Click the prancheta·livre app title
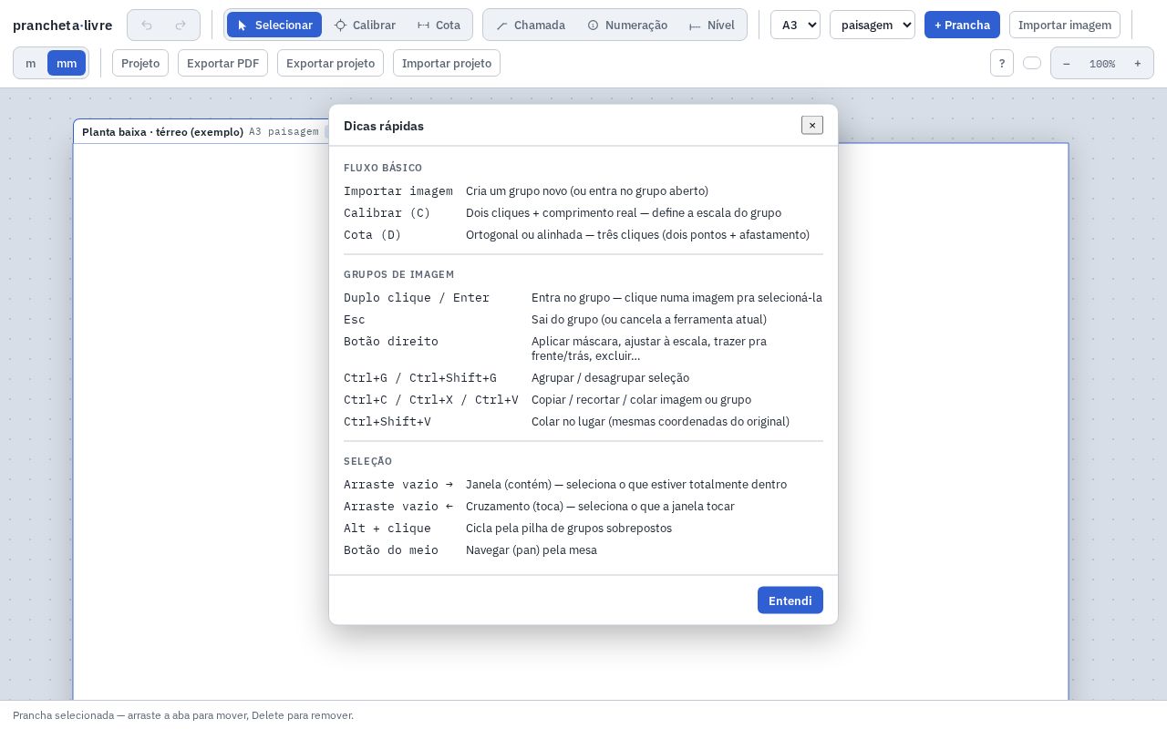The image size is (1167, 729). [x=63, y=25]
